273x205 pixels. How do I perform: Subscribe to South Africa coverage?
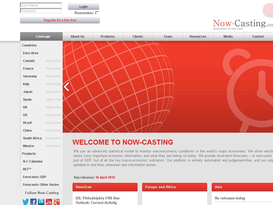53,138
